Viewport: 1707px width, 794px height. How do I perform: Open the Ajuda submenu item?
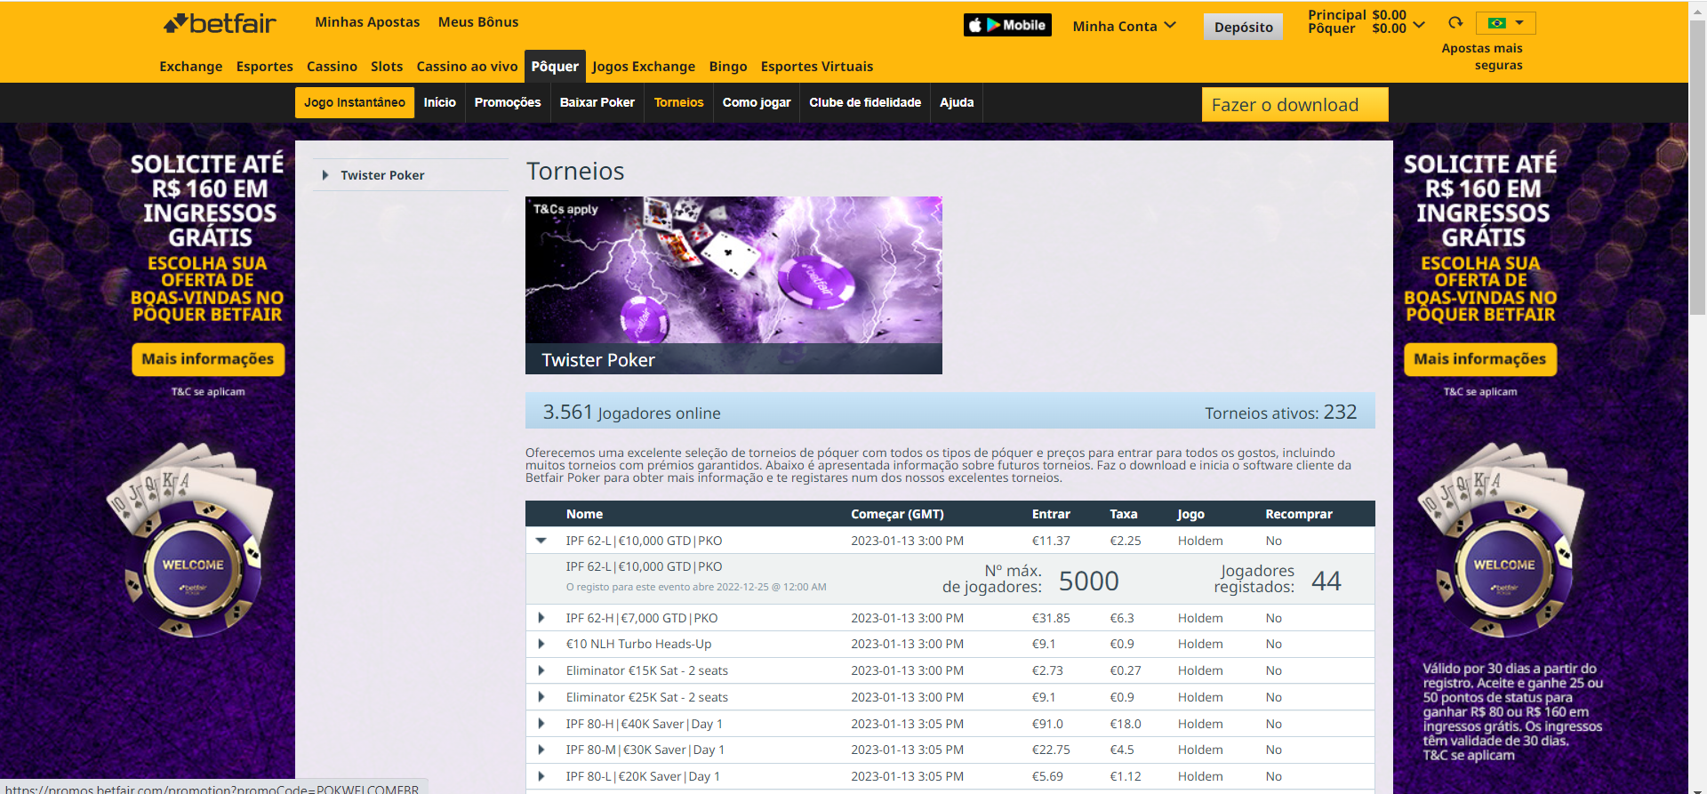click(957, 102)
